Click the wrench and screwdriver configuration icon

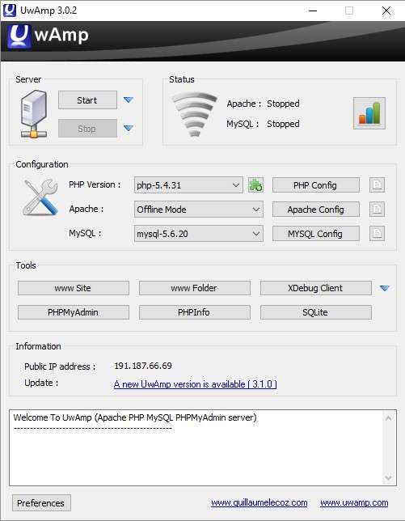pyautogui.click(x=40, y=197)
